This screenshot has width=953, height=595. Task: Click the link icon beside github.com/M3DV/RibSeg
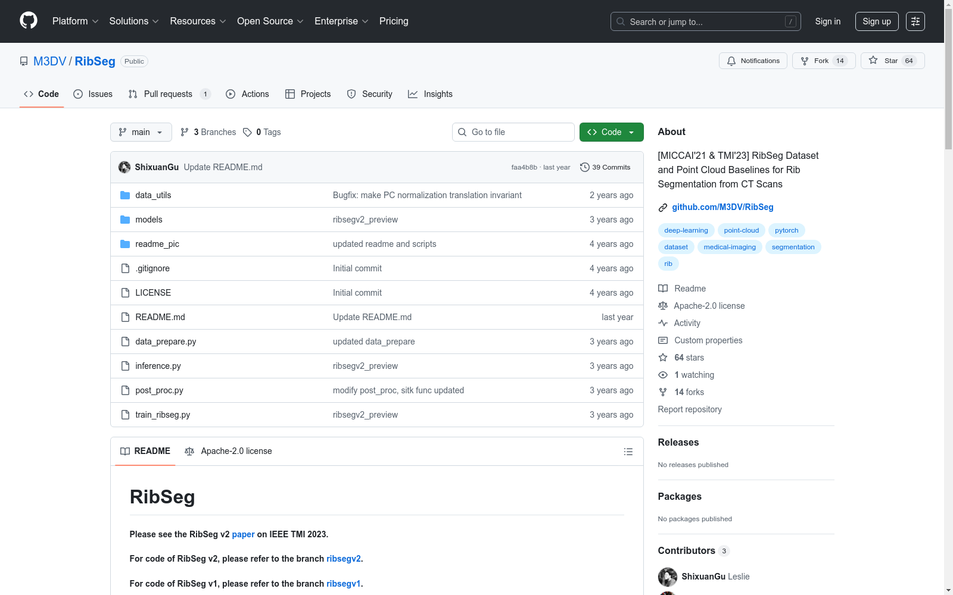663,207
